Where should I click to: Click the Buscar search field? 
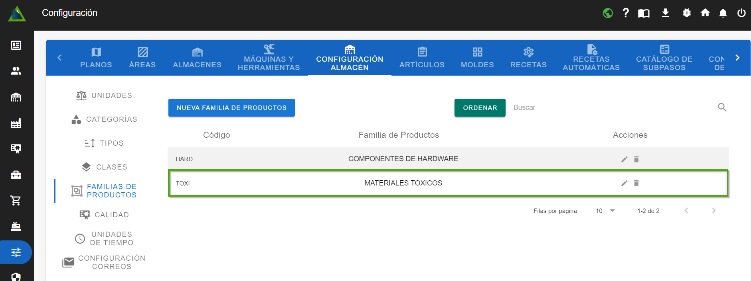613,107
